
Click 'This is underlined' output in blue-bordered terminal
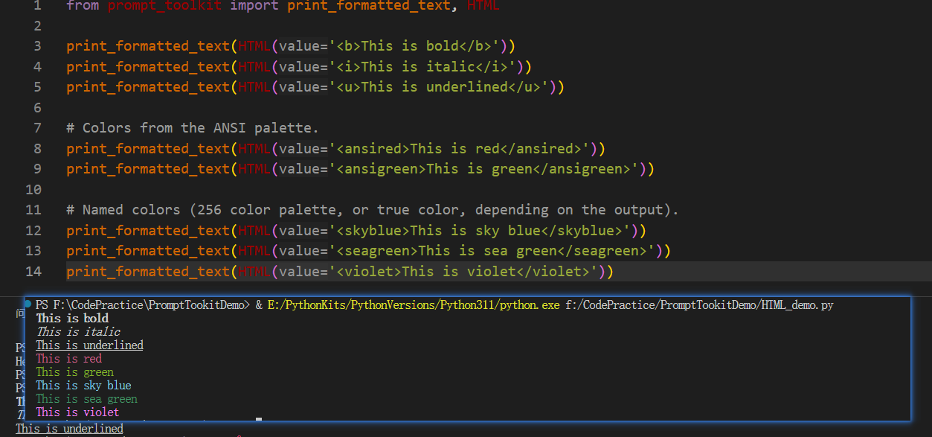pos(89,345)
